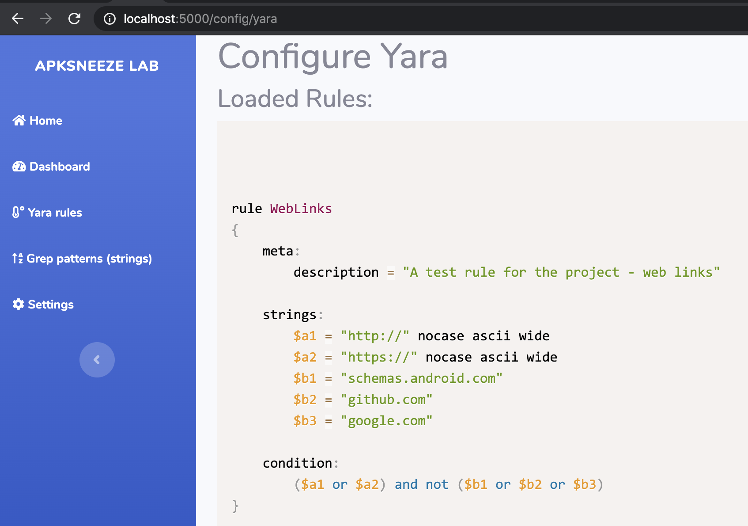Viewport: 748px width, 526px height.
Task: Click the meta: keyword in the rule
Action: [x=281, y=251]
